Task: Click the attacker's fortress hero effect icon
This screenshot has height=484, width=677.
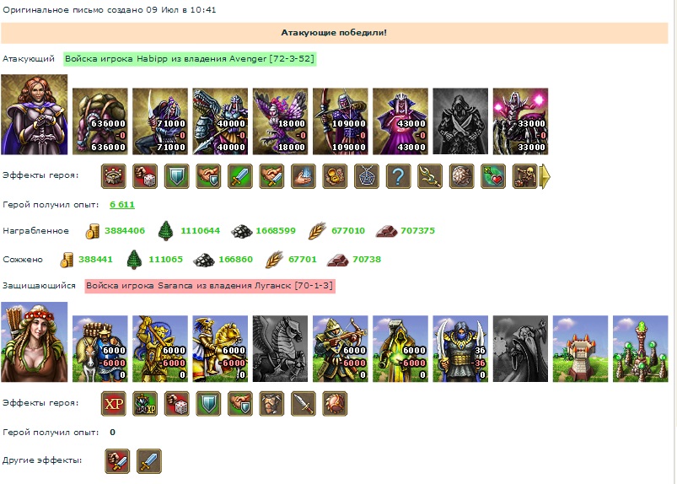Action: pos(114,176)
